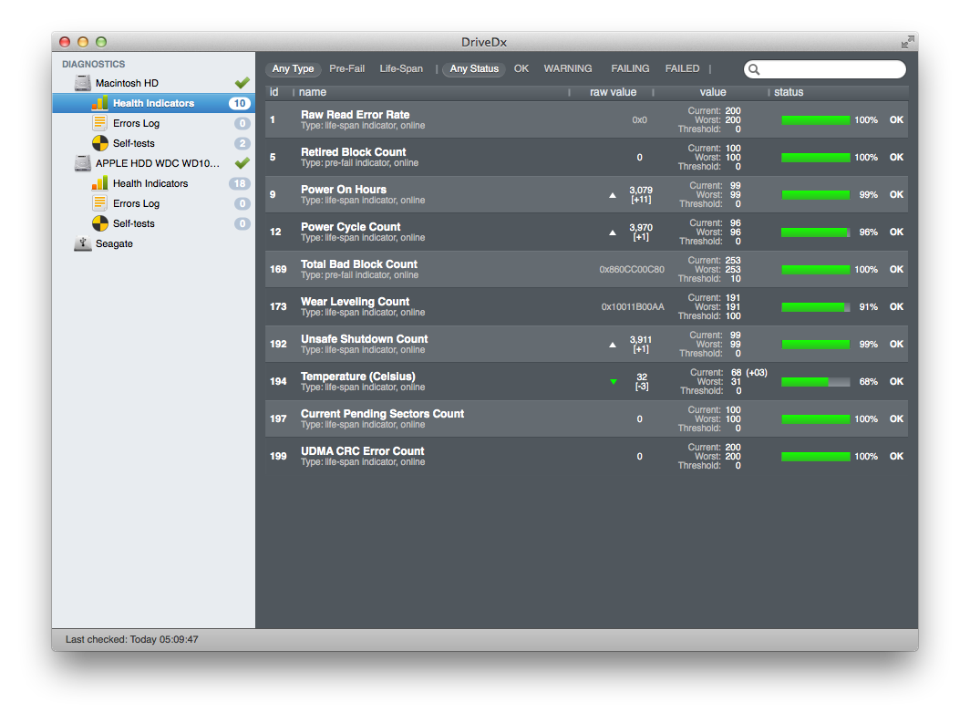This screenshot has height=723, width=970.
Task: Click the Errors Log icon under APPLE HDD
Action: (x=99, y=203)
